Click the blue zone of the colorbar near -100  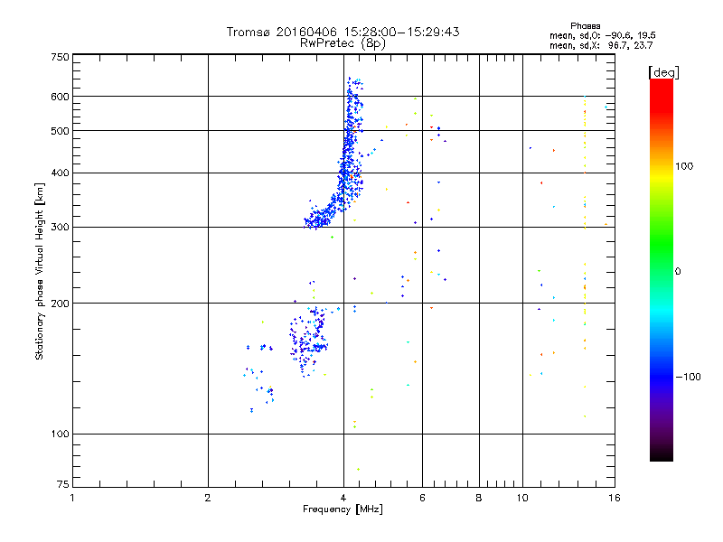coord(662,376)
